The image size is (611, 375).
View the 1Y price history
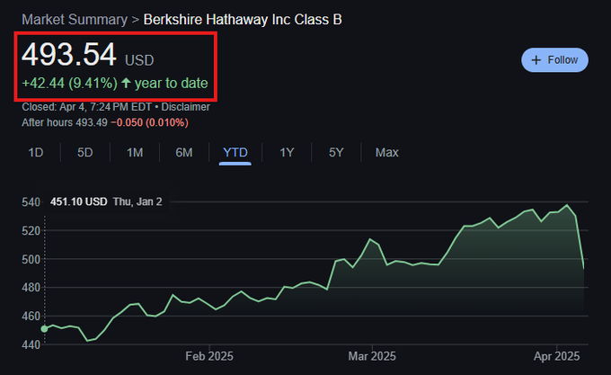(x=287, y=152)
